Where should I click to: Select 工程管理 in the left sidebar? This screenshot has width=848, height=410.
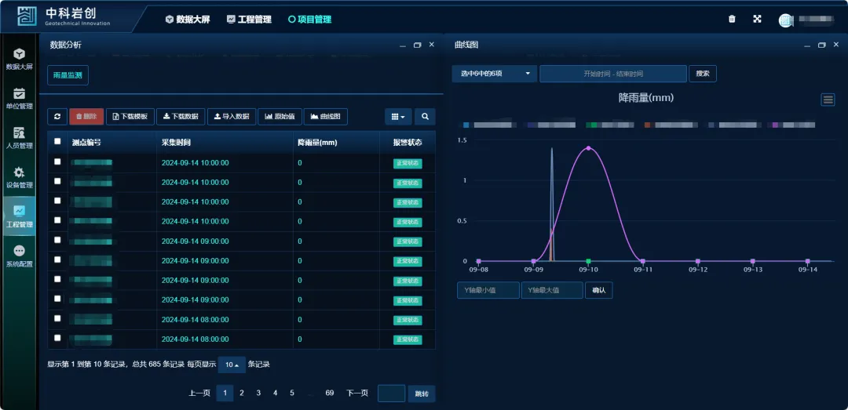[x=19, y=216]
